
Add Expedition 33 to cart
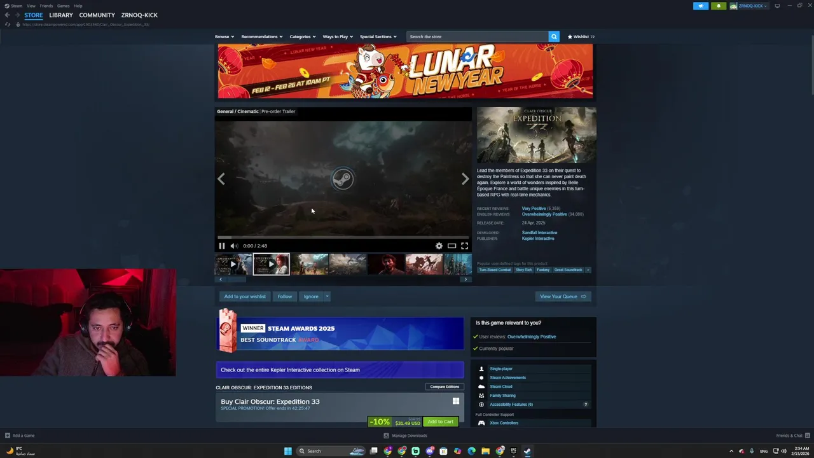pos(440,422)
